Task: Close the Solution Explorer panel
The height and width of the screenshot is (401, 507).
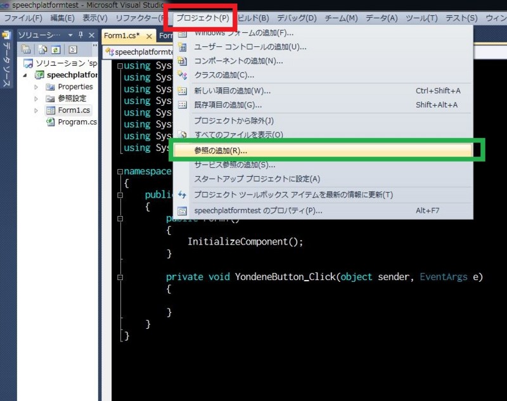Action: pos(91,35)
